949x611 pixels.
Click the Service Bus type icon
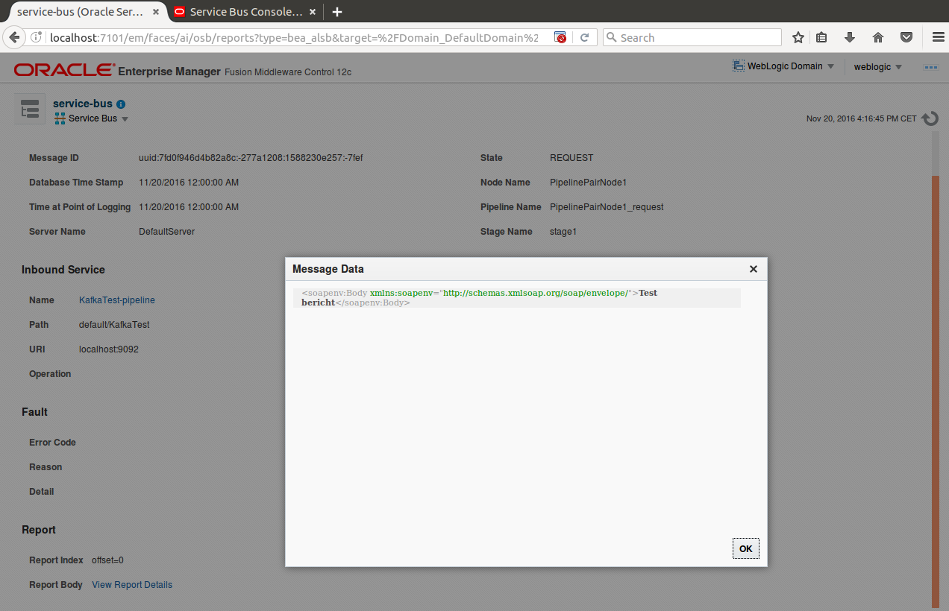pyautogui.click(x=60, y=118)
